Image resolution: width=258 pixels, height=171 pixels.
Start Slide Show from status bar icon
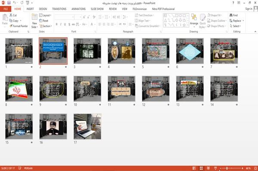(215, 168)
